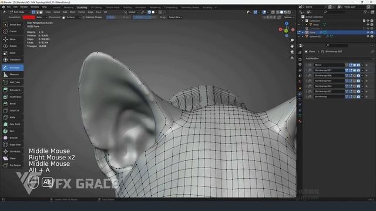Screen dimensions: 376x211
Task: Toggle the camera view icon in viewport
Action: tap(292, 52)
